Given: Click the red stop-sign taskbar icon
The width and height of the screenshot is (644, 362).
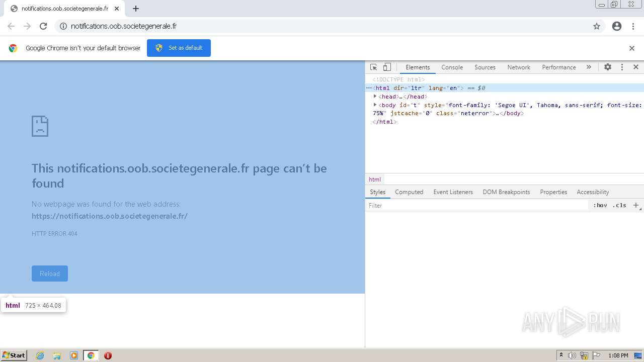Looking at the screenshot, I should [108, 355].
